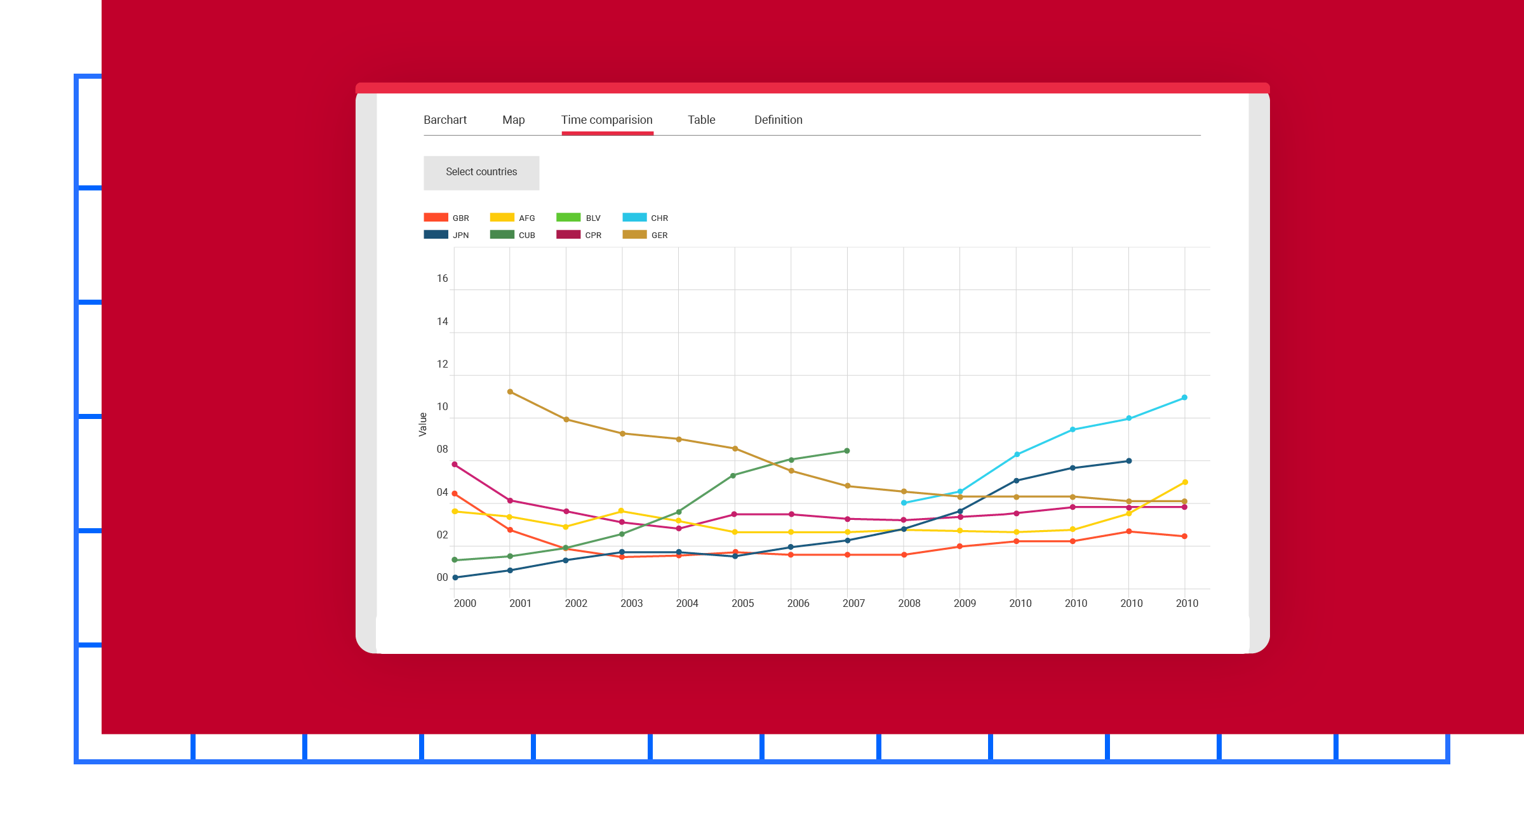The width and height of the screenshot is (1524, 838).
Task: Toggle the CPR legend entry
Action: coord(568,235)
